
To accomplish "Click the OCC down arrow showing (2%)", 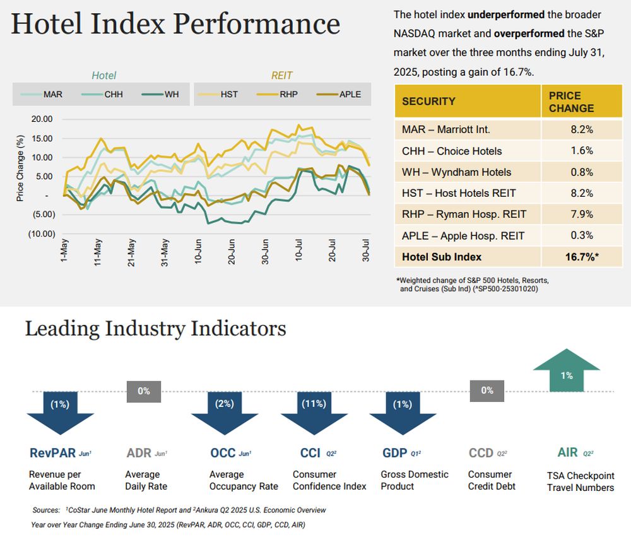I will (x=225, y=411).
